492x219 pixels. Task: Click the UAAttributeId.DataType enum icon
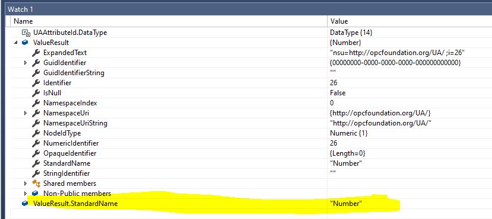(x=26, y=33)
